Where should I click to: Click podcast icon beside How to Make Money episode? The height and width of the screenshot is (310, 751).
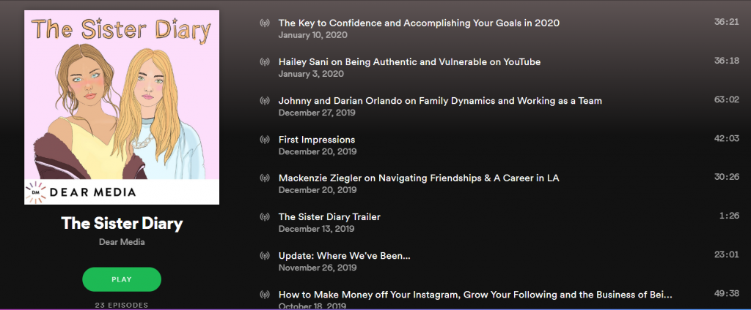(264, 294)
